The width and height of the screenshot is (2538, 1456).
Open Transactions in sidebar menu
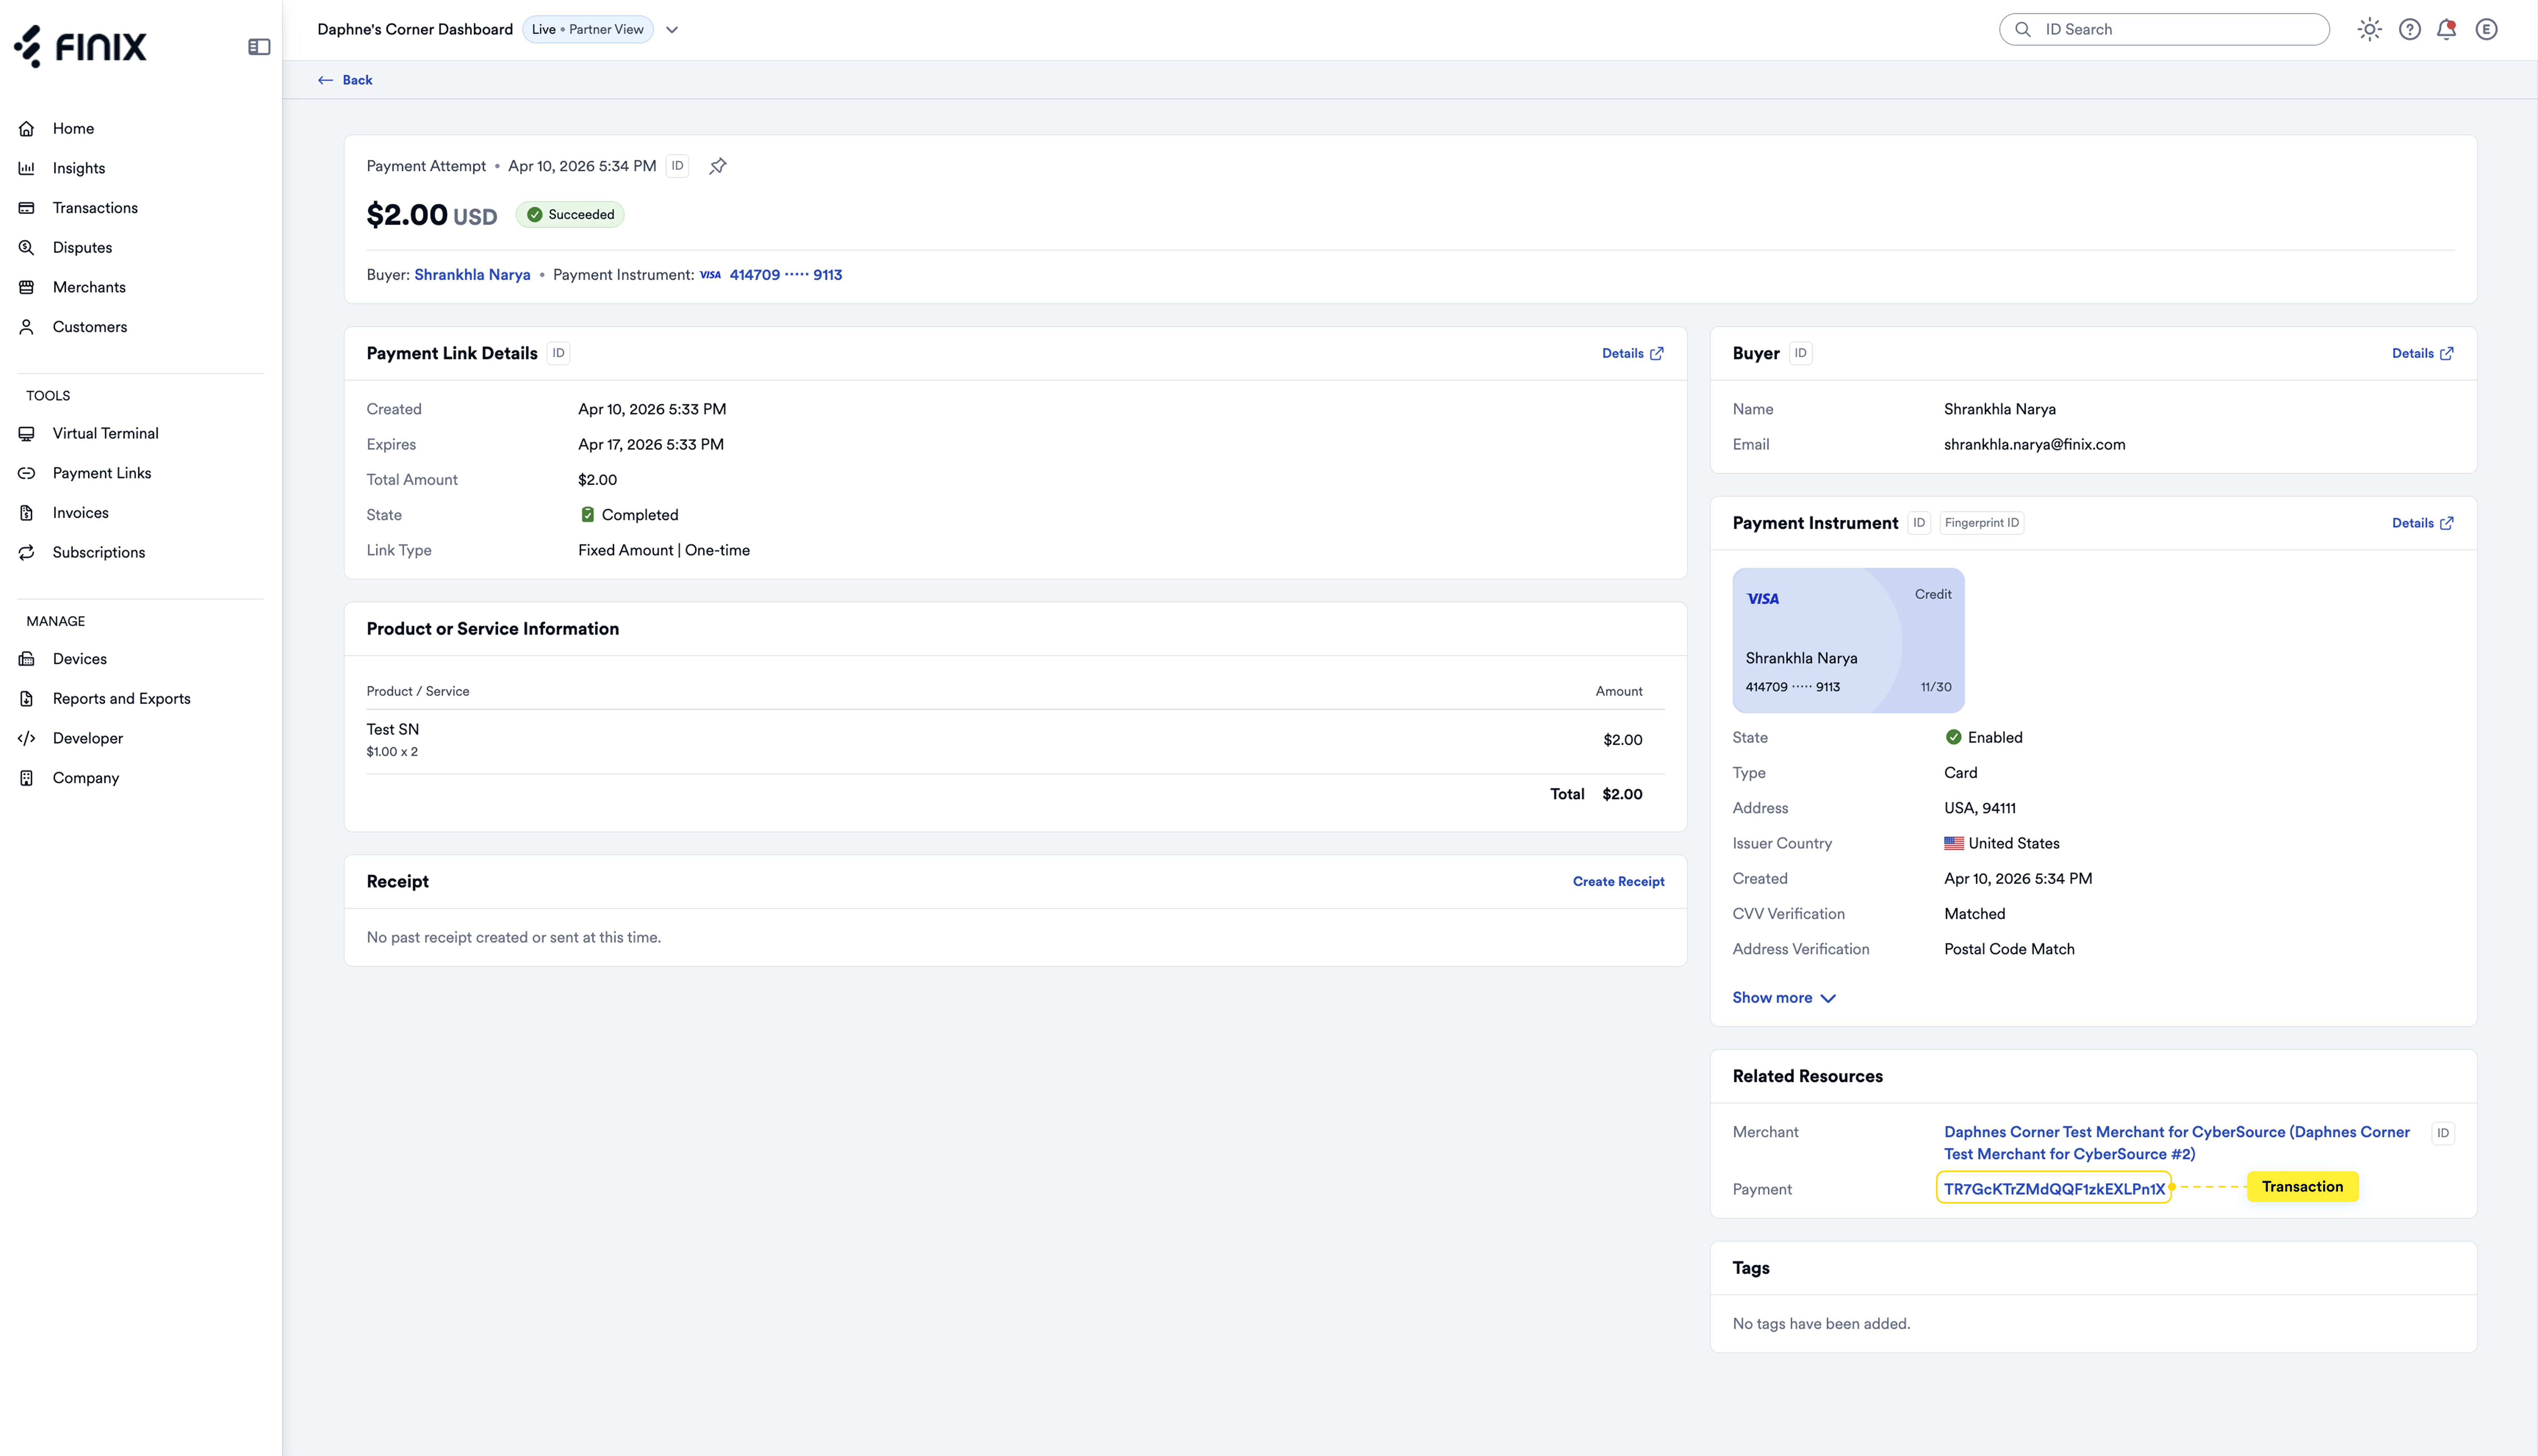tap(95, 208)
